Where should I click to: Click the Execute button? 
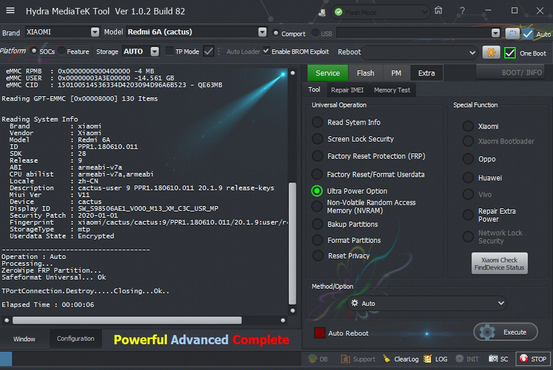506,332
